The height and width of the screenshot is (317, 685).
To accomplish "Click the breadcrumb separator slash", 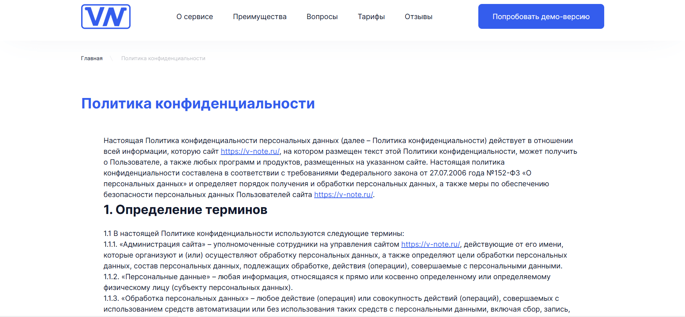I will click(x=111, y=58).
